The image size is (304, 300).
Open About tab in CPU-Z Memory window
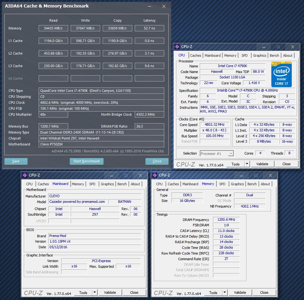[x=265, y=184]
